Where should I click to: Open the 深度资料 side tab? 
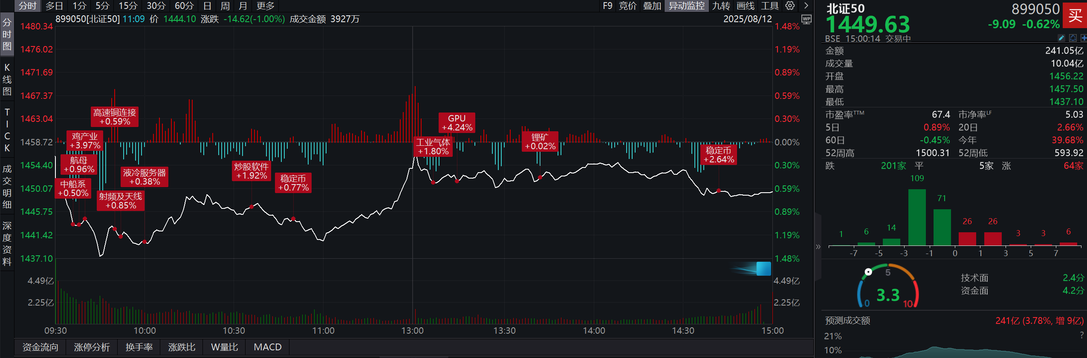(x=7, y=243)
